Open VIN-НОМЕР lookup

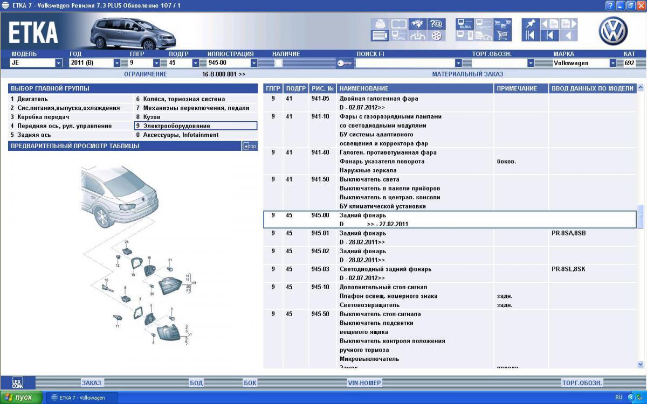click(364, 383)
